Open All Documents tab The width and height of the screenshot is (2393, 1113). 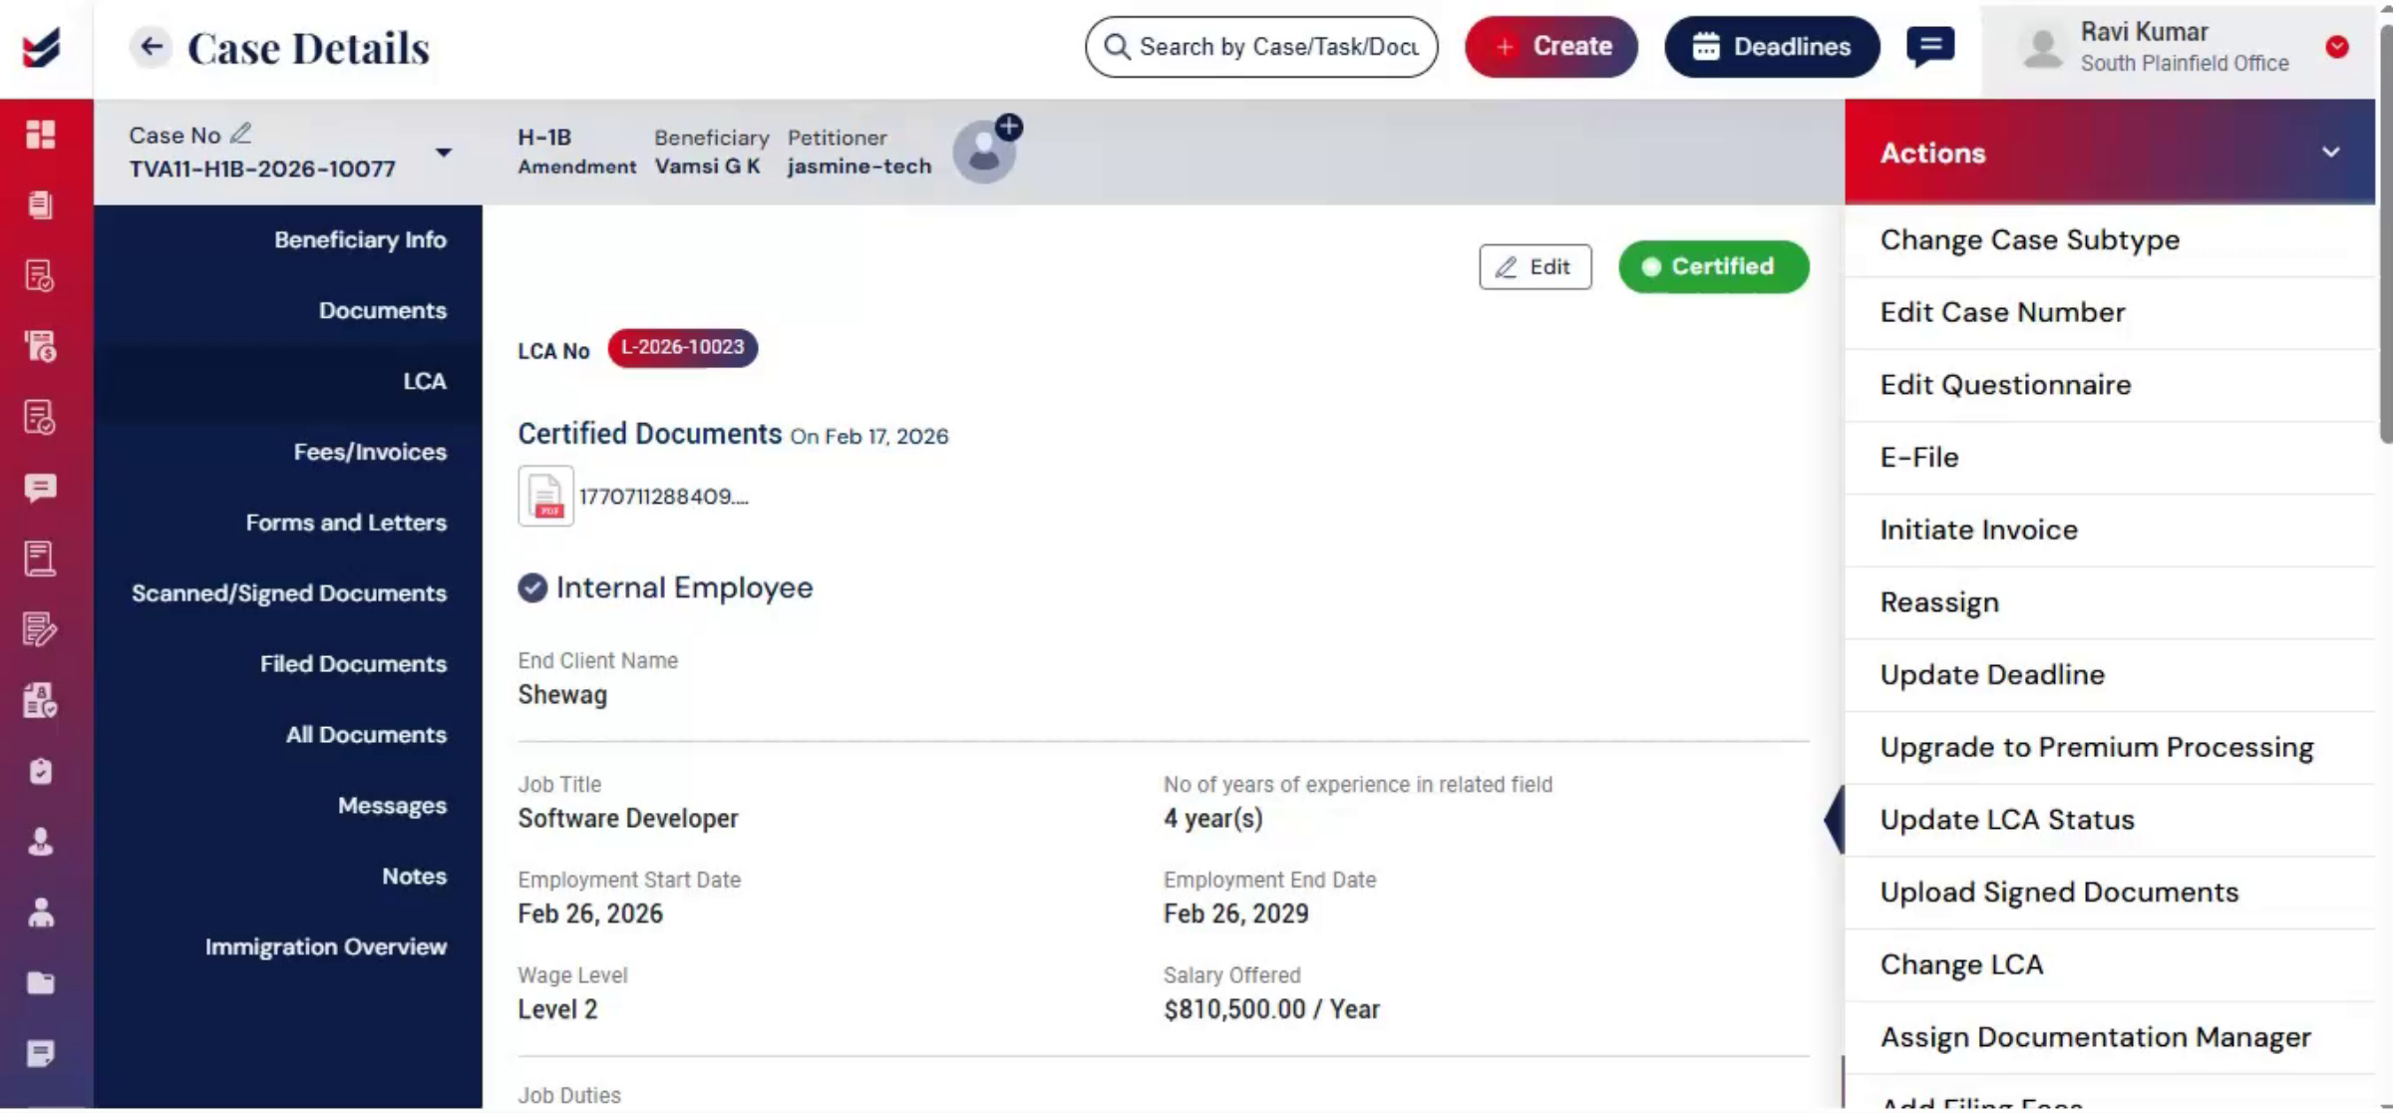pos(366,735)
